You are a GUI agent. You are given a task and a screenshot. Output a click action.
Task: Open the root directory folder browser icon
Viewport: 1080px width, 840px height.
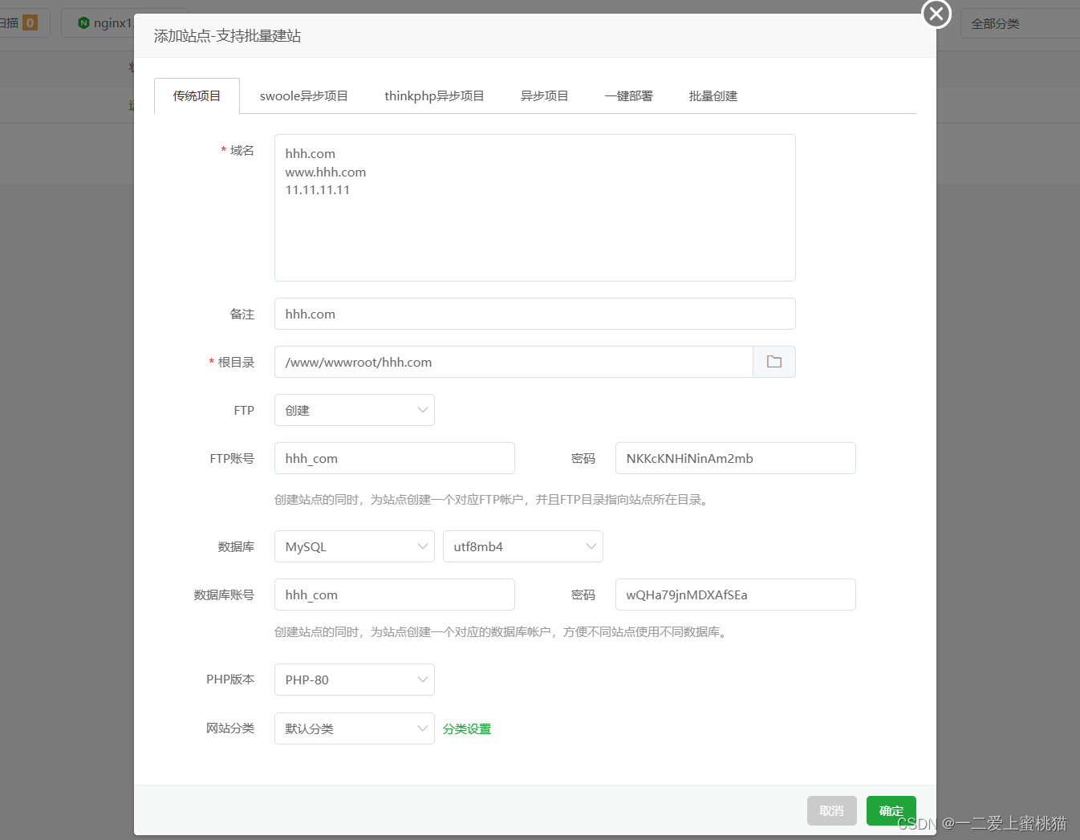click(x=774, y=362)
